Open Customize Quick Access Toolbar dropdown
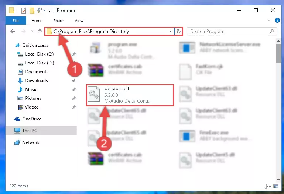 tap(49, 11)
